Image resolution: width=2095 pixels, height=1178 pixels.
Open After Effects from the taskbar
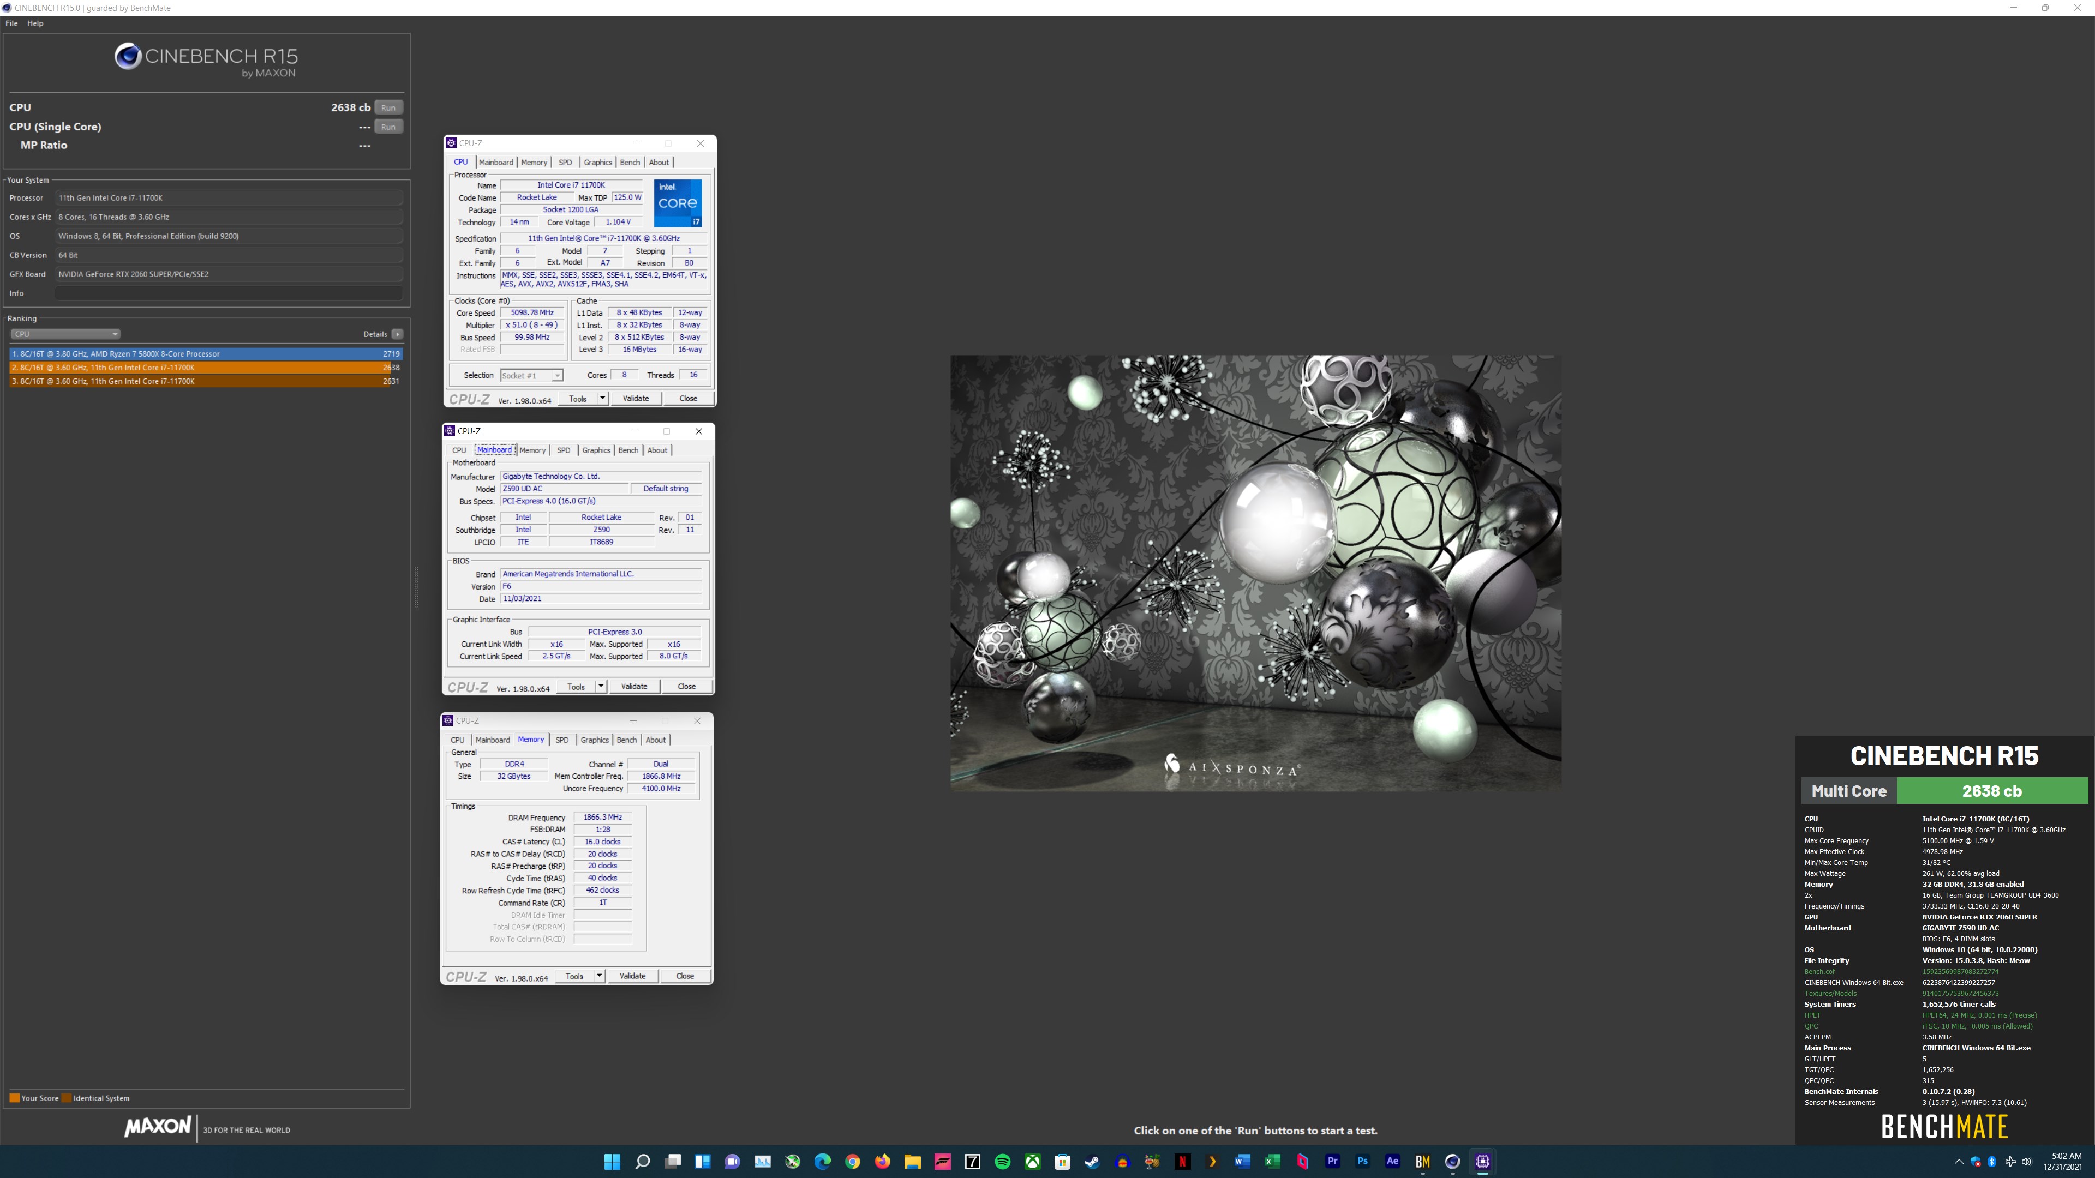[x=1392, y=1161]
